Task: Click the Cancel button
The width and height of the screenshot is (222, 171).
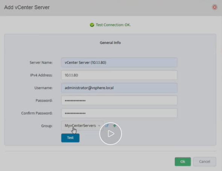Action: pyautogui.click(x=205, y=162)
